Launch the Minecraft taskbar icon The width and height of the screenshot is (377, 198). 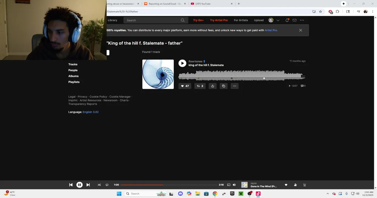pyautogui.click(x=241, y=194)
